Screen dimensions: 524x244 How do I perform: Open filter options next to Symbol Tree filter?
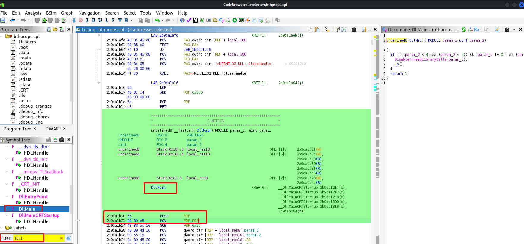coord(69,238)
